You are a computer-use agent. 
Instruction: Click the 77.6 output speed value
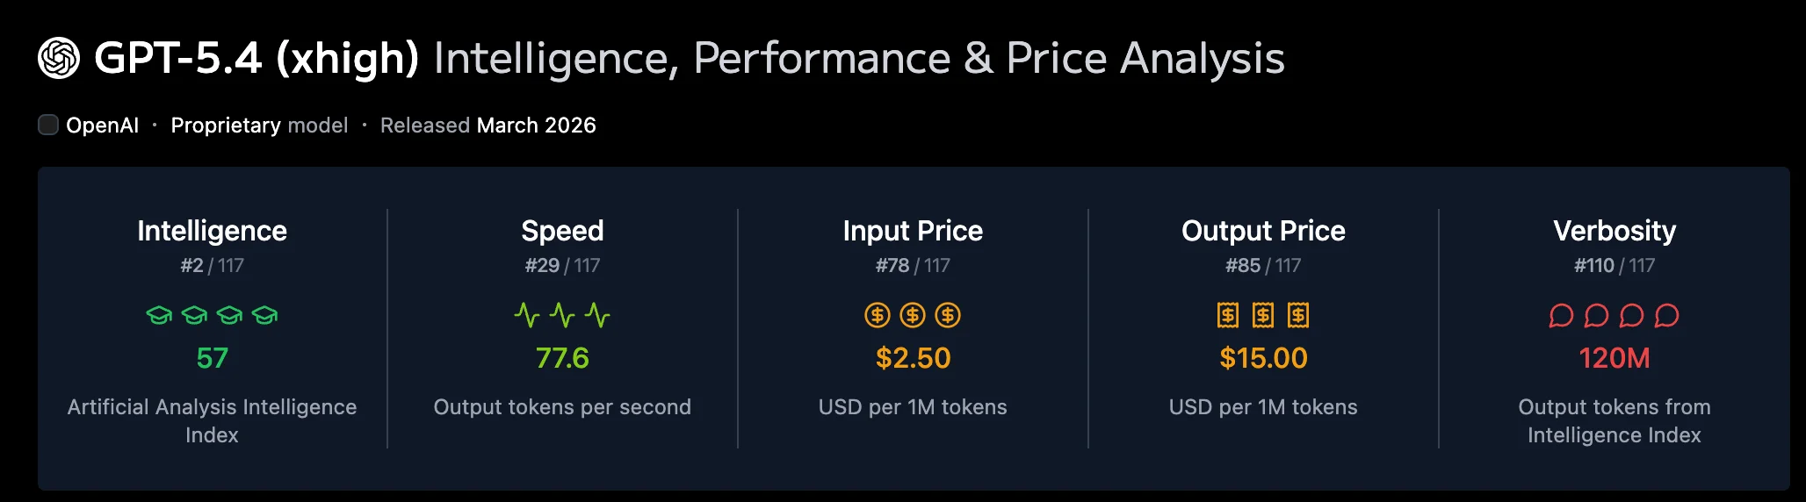click(x=562, y=358)
